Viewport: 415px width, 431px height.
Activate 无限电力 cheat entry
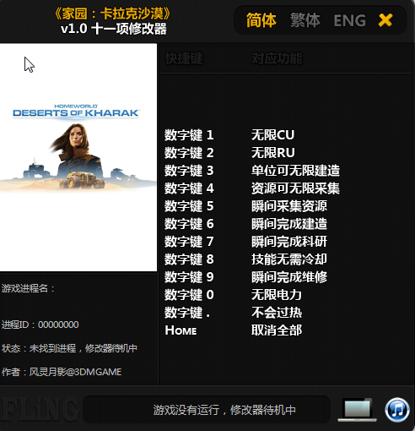point(277,295)
